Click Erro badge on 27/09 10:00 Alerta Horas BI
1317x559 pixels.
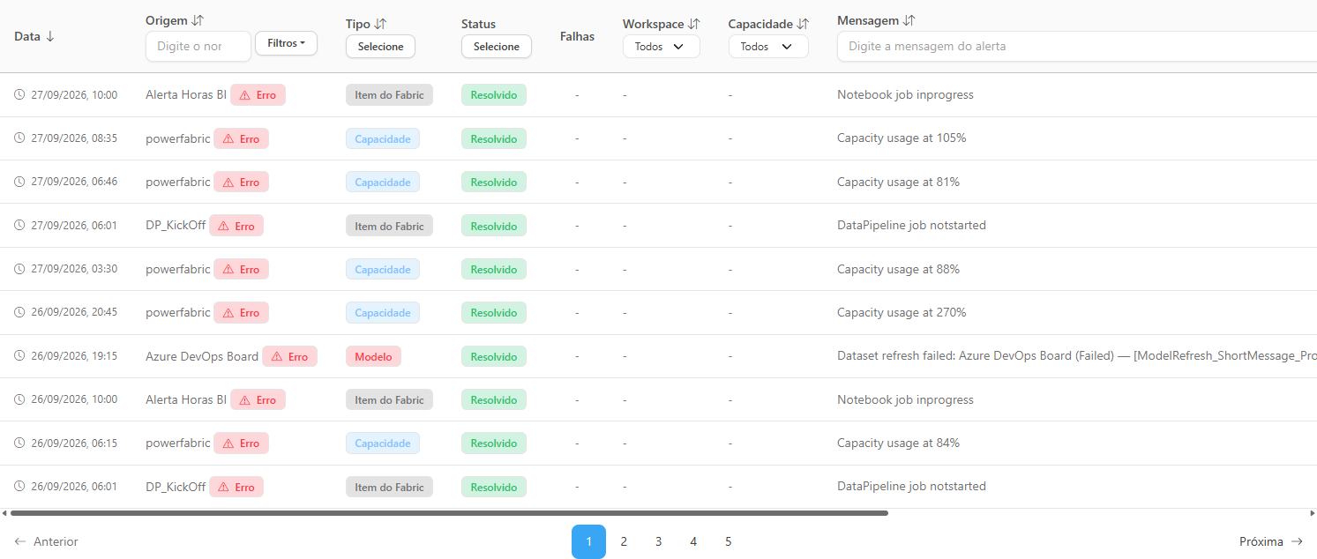[x=258, y=94]
